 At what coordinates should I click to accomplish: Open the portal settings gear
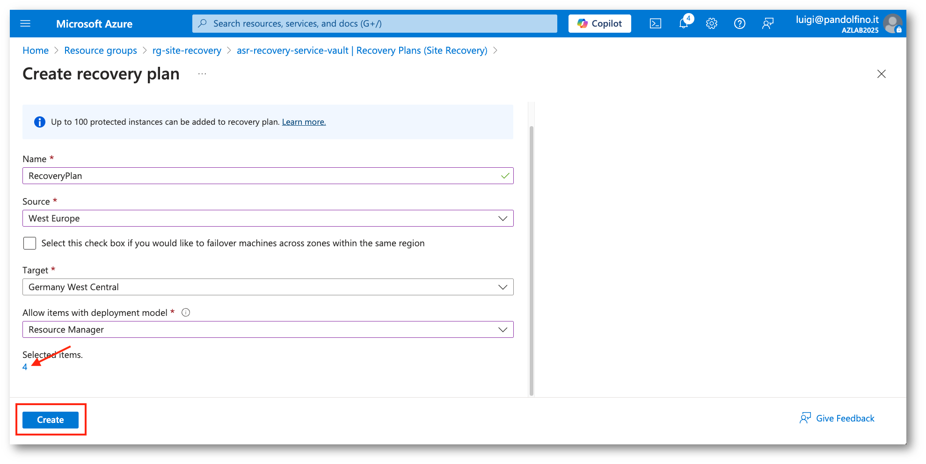pos(711,24)
